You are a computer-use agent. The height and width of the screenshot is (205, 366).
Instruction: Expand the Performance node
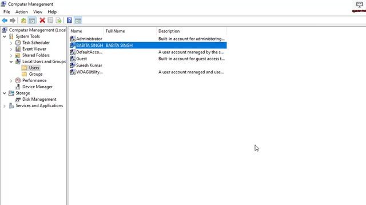pos(11,81)
